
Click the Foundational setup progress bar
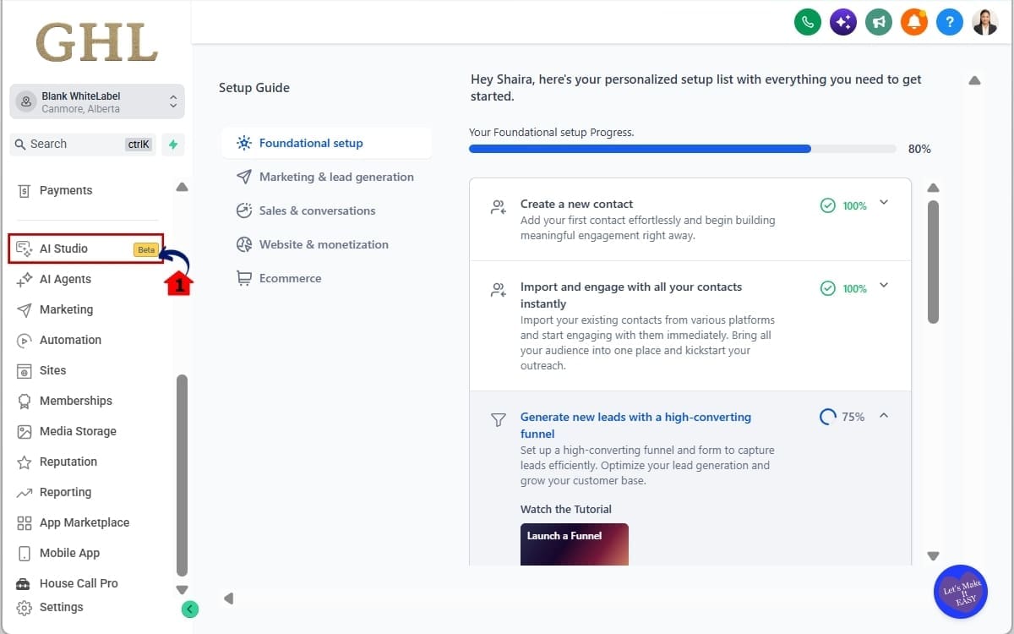click(683, 149)
